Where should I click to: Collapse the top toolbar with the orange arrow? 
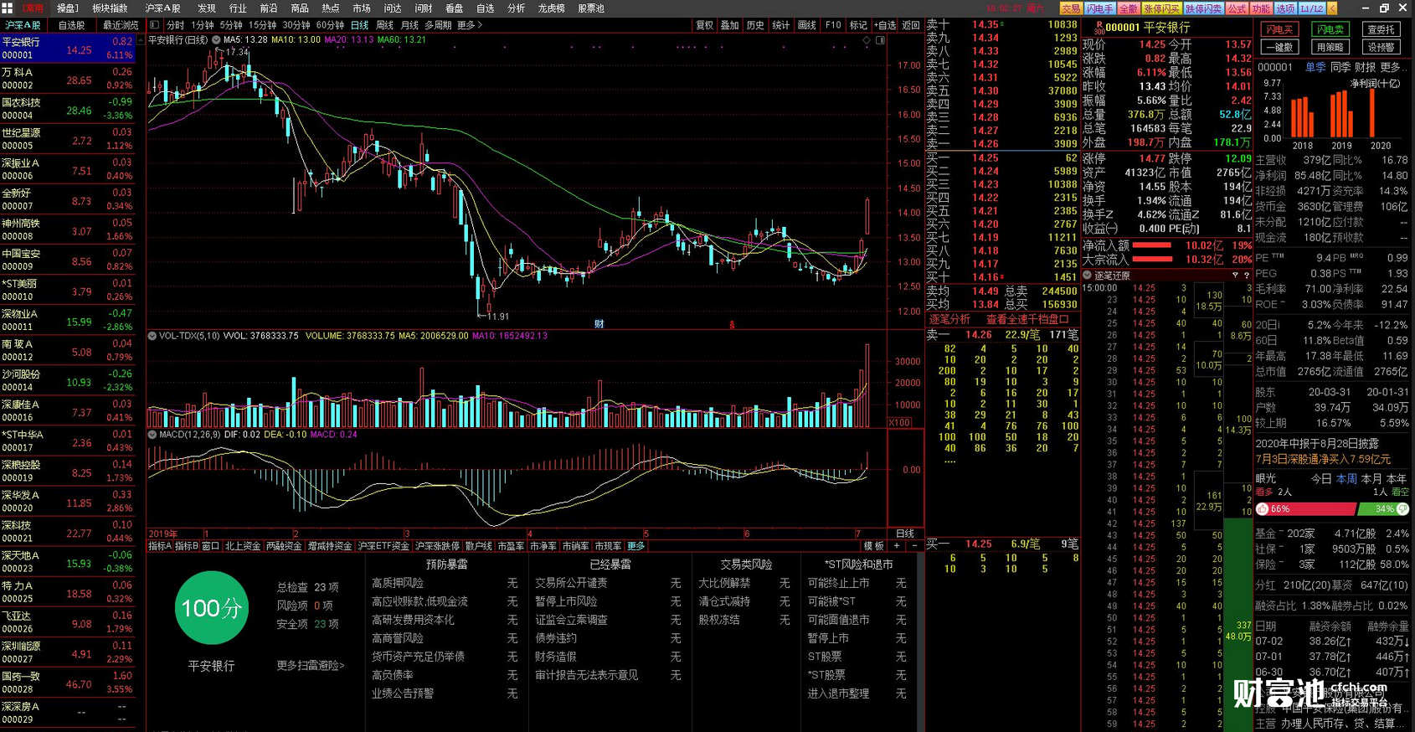(x=1332, y=8)
